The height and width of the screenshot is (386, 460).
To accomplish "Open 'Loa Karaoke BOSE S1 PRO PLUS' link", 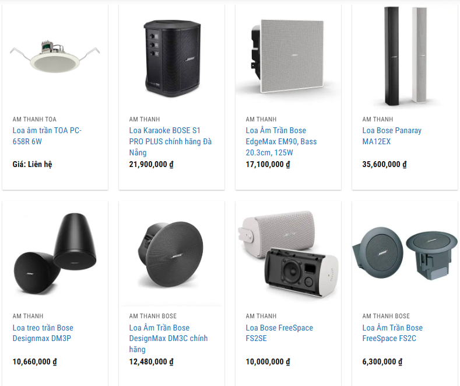I will [x=170, y=141].
